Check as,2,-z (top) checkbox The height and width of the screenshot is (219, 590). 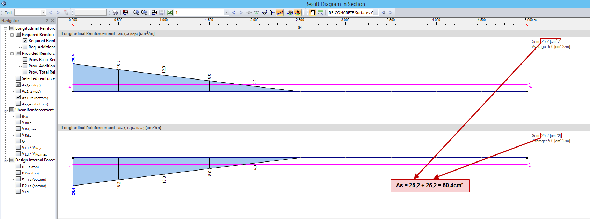(x=19, y=91)
